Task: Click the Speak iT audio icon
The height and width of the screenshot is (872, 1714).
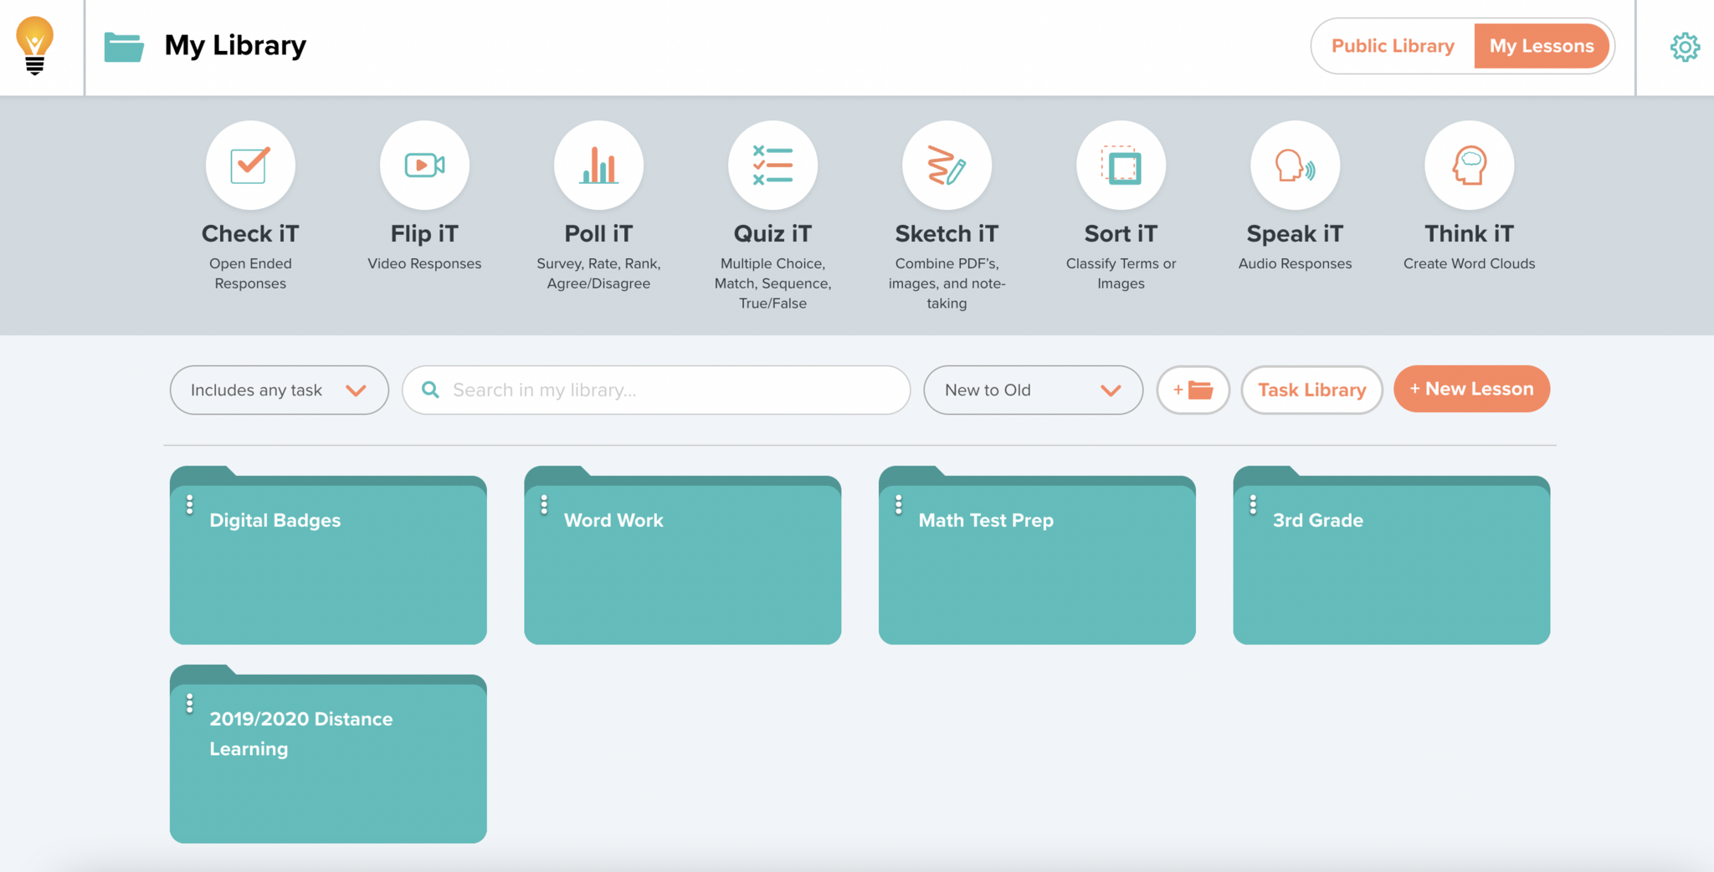Action: point(1295,165)
